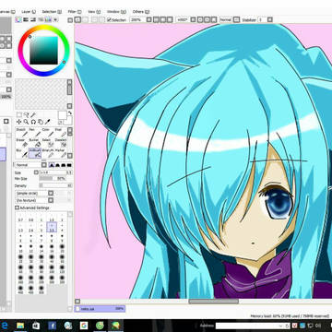
Task: Select the Magic Wand tool
Action: pyautogui.click(x=33, y=115)
